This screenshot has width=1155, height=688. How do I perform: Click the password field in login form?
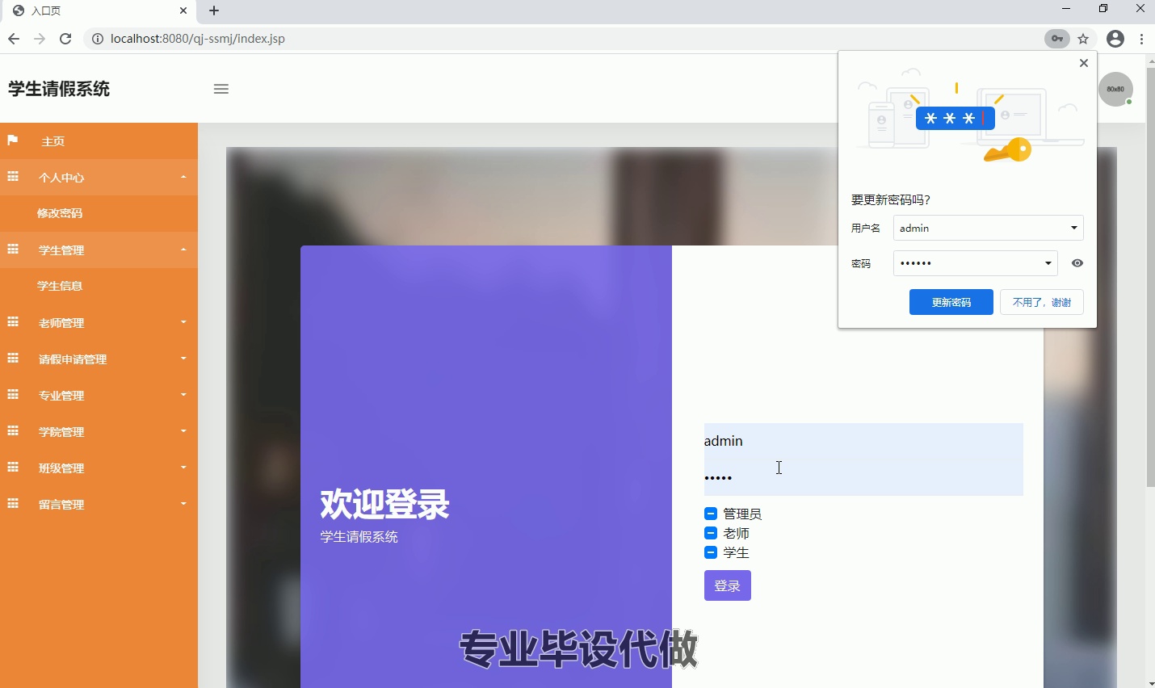(x=863, y=477)
